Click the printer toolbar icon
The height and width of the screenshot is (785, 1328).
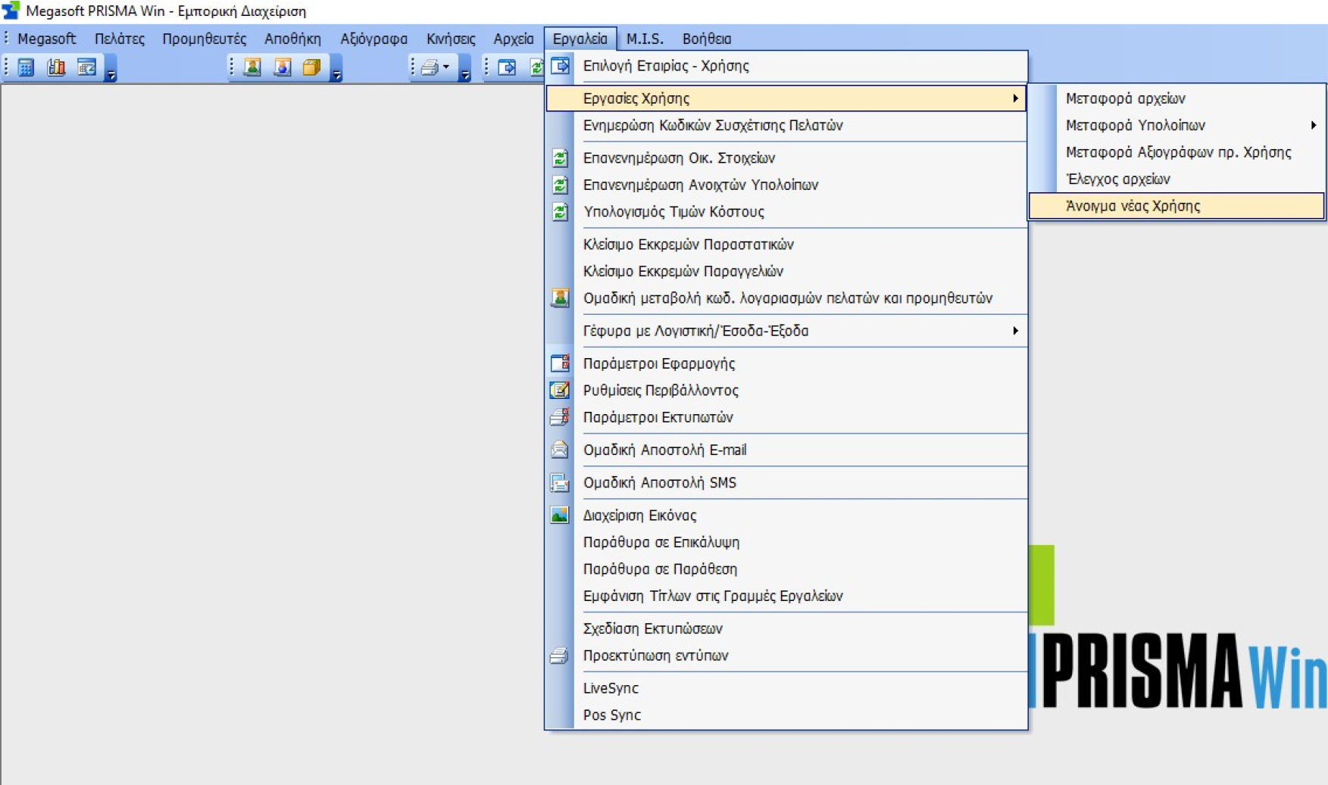point(430,67)
